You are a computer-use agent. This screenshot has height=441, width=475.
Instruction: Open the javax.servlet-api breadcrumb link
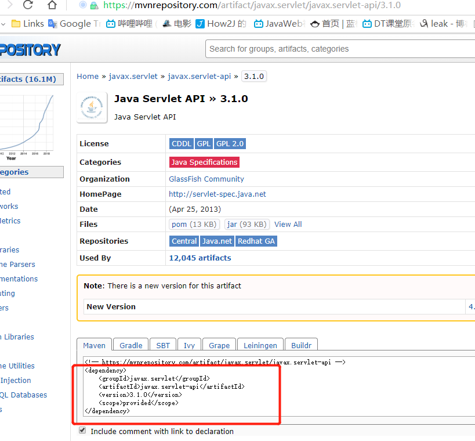[x=200, y=77]
